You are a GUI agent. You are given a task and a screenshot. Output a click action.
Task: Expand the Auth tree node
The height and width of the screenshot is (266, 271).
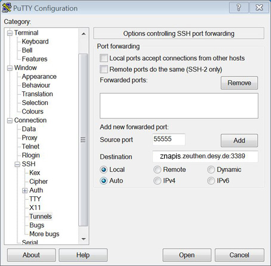coord(25,191)
